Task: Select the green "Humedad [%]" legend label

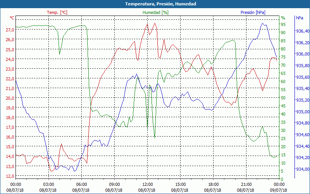Action: click(155, 12)
